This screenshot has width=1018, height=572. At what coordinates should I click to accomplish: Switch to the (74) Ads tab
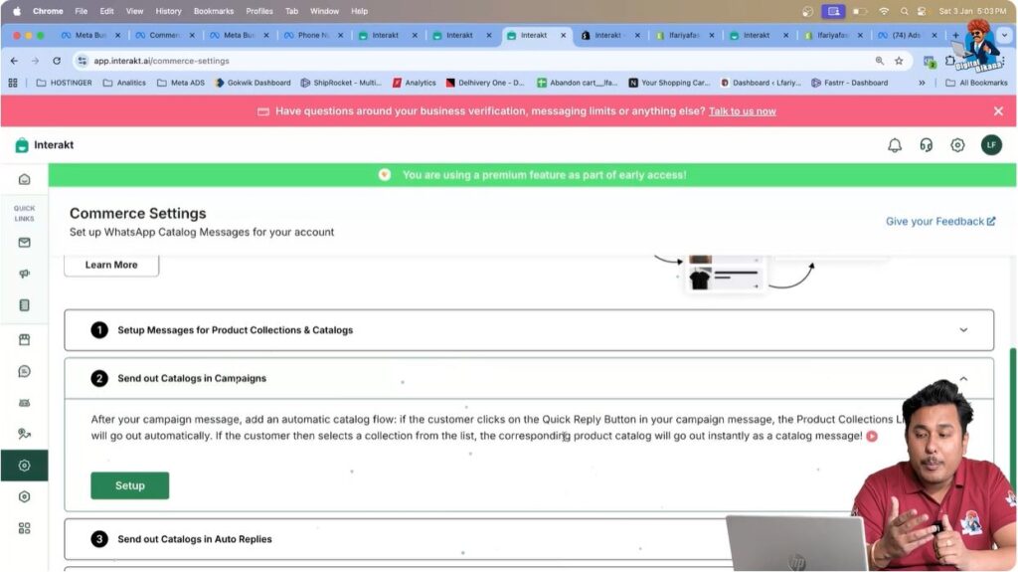[907, 35]
